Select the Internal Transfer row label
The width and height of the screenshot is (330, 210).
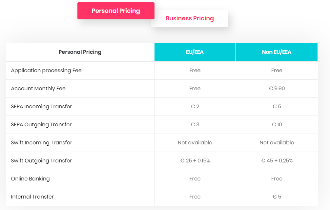[x=32, y=197]
